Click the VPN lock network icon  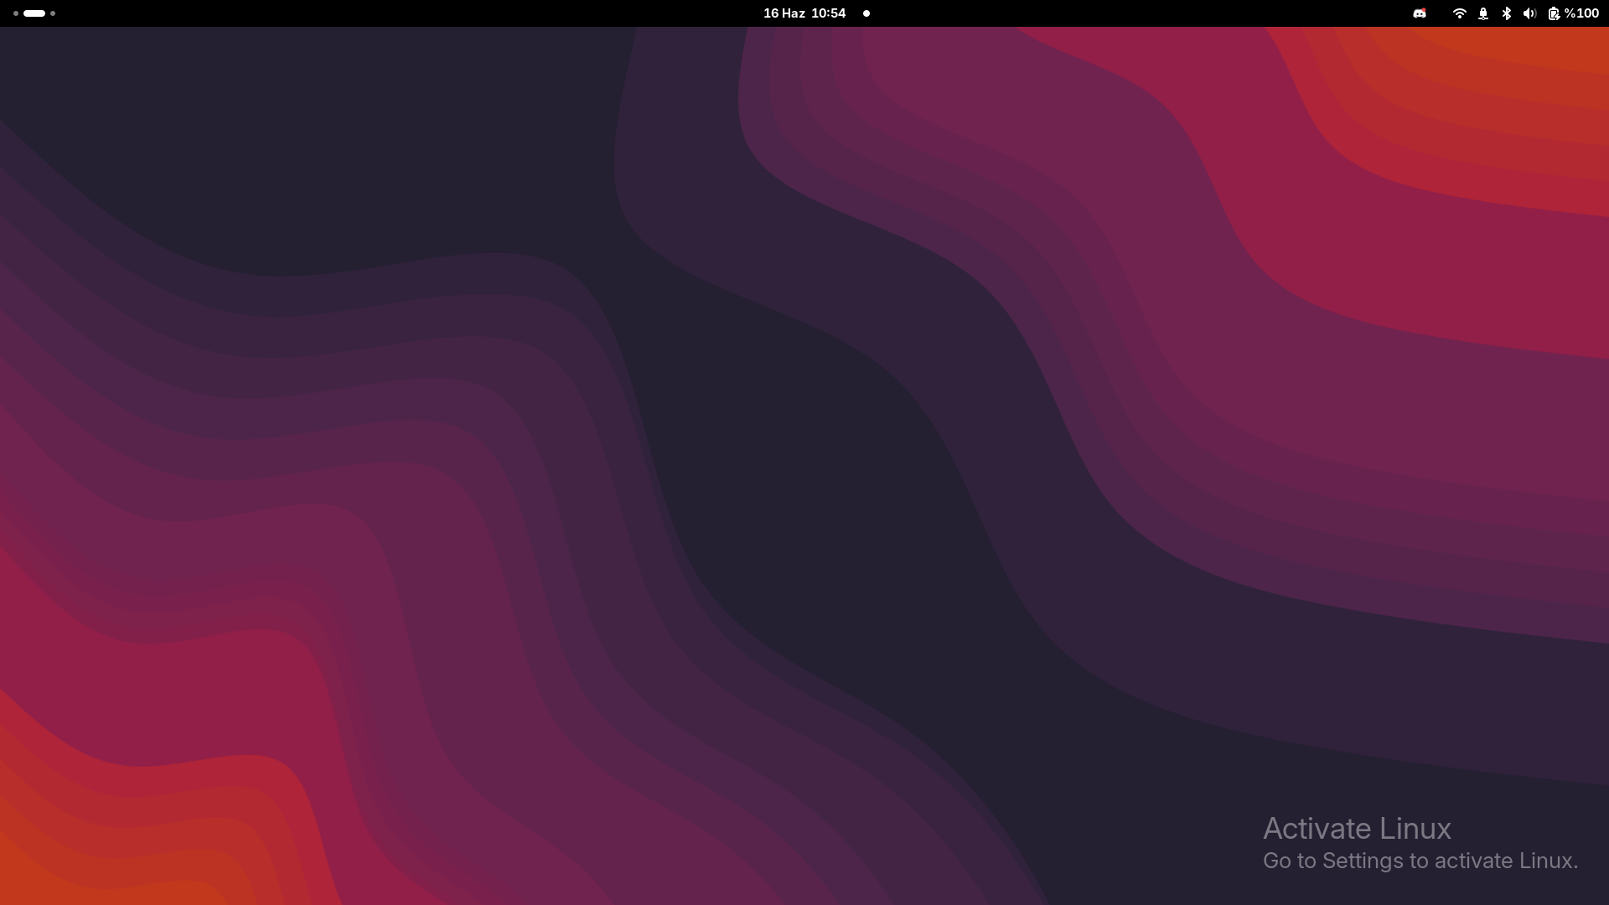[1482, 13]
